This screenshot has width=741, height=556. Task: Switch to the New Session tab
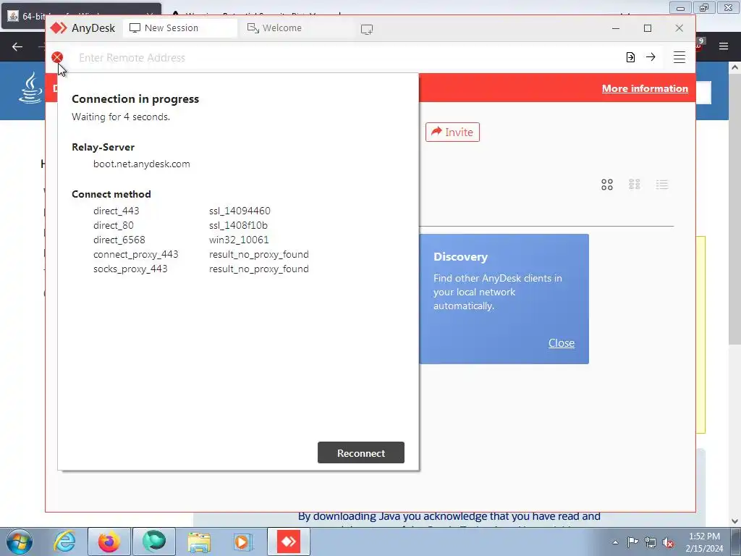(179, 28)
